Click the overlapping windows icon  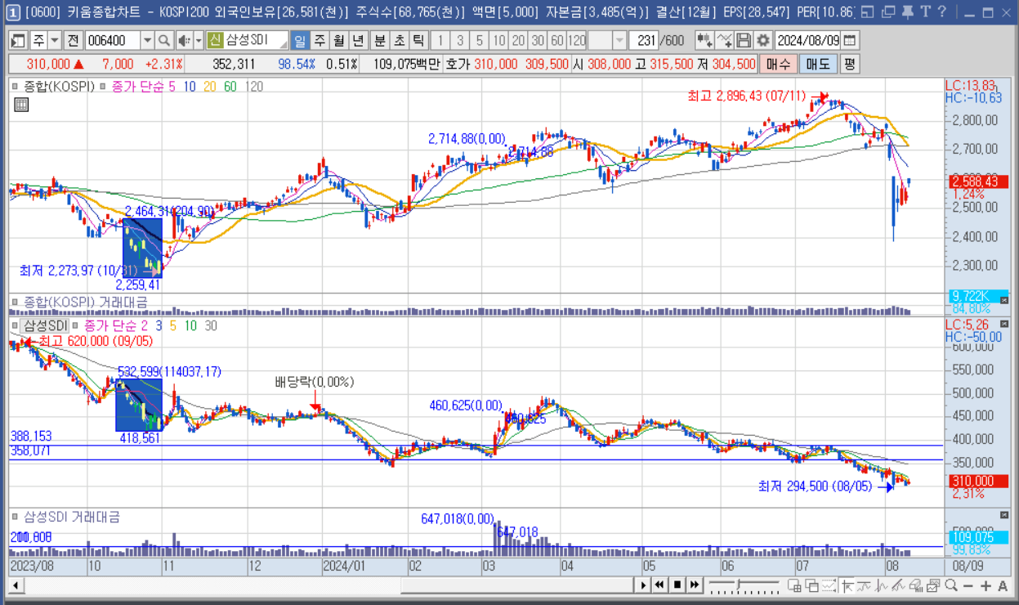(x=811, y=585)
